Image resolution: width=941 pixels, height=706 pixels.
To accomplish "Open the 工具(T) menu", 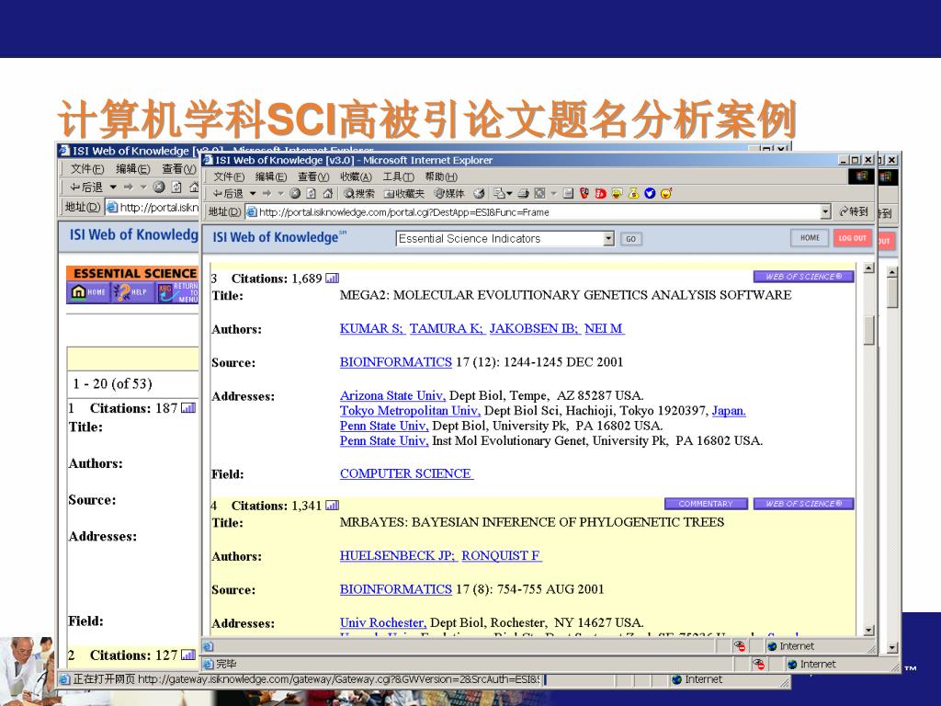I will tap(399, 177).
